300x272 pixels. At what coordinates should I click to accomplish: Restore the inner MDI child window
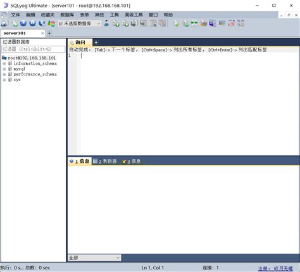[x=289, y=15]
